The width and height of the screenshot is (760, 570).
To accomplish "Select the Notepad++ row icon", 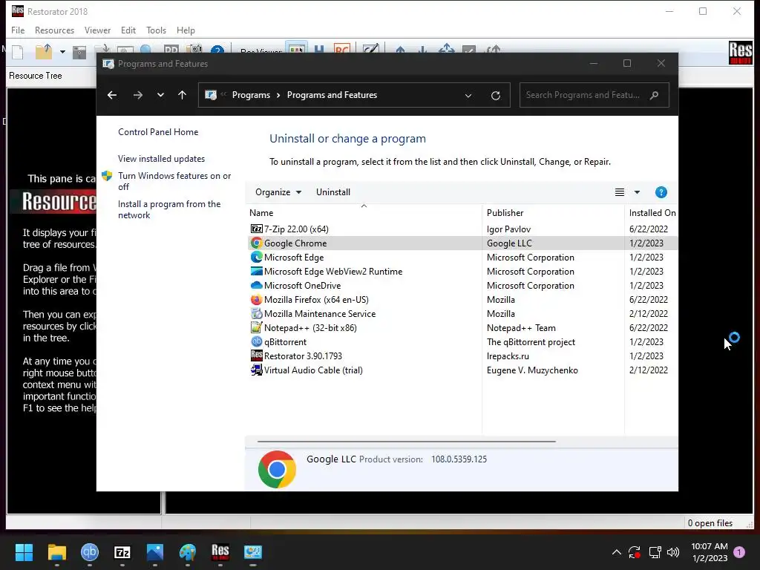I will (x=256, y=327).
